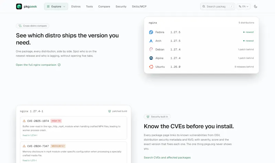275x163 pixels.
Task: Open the full nginx comparison link
Action: (36, 65)
